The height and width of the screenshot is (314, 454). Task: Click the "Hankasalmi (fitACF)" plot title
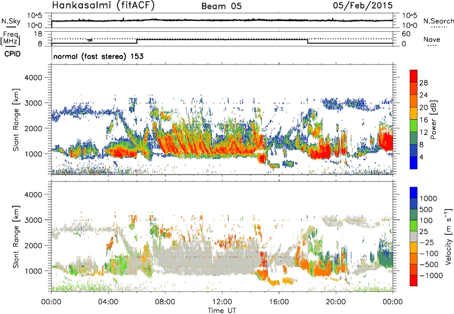click(x=103, y=6)
